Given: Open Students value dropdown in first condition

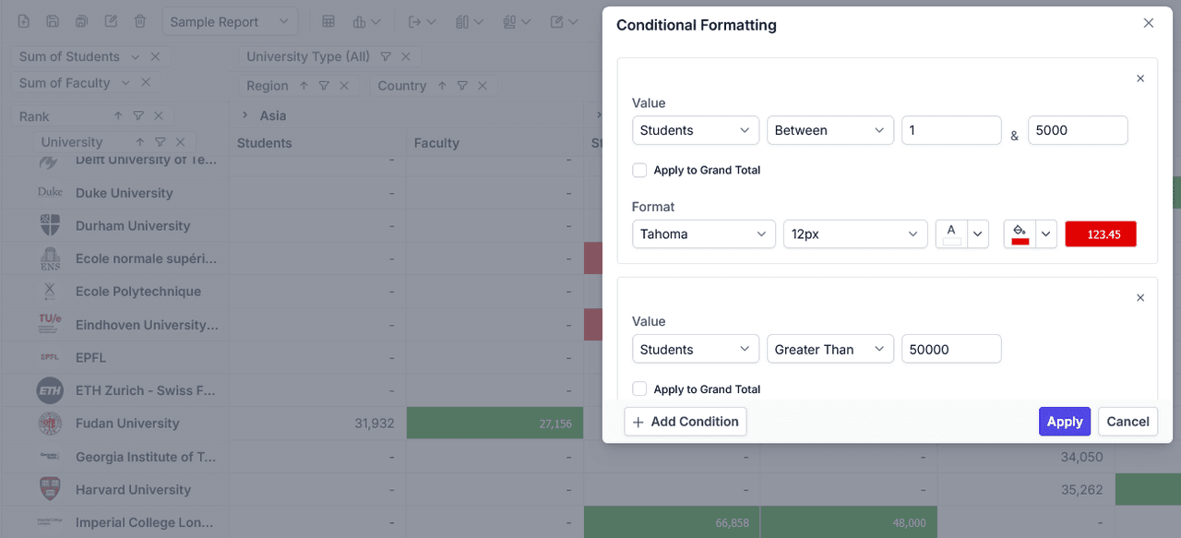Looking at the screenshot, I should point(696,130).
